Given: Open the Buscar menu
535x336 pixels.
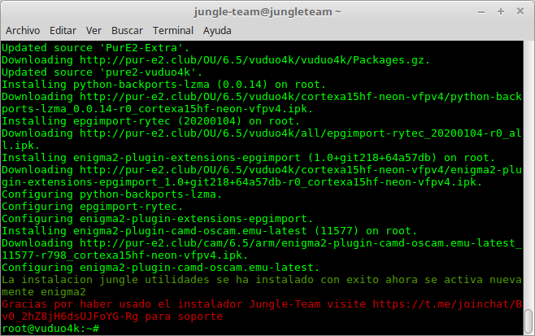Looking at the screenshot, I should pos(126,30).
